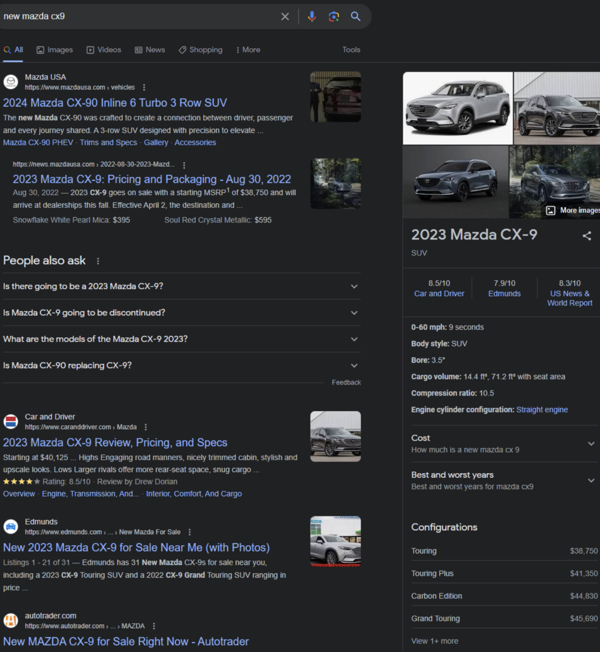The height and width of the screenshot is (652, 600).
Task: Expand "Is Mazda CX-9 going to be discontinued?"
Action: click(x=182, y=313)
